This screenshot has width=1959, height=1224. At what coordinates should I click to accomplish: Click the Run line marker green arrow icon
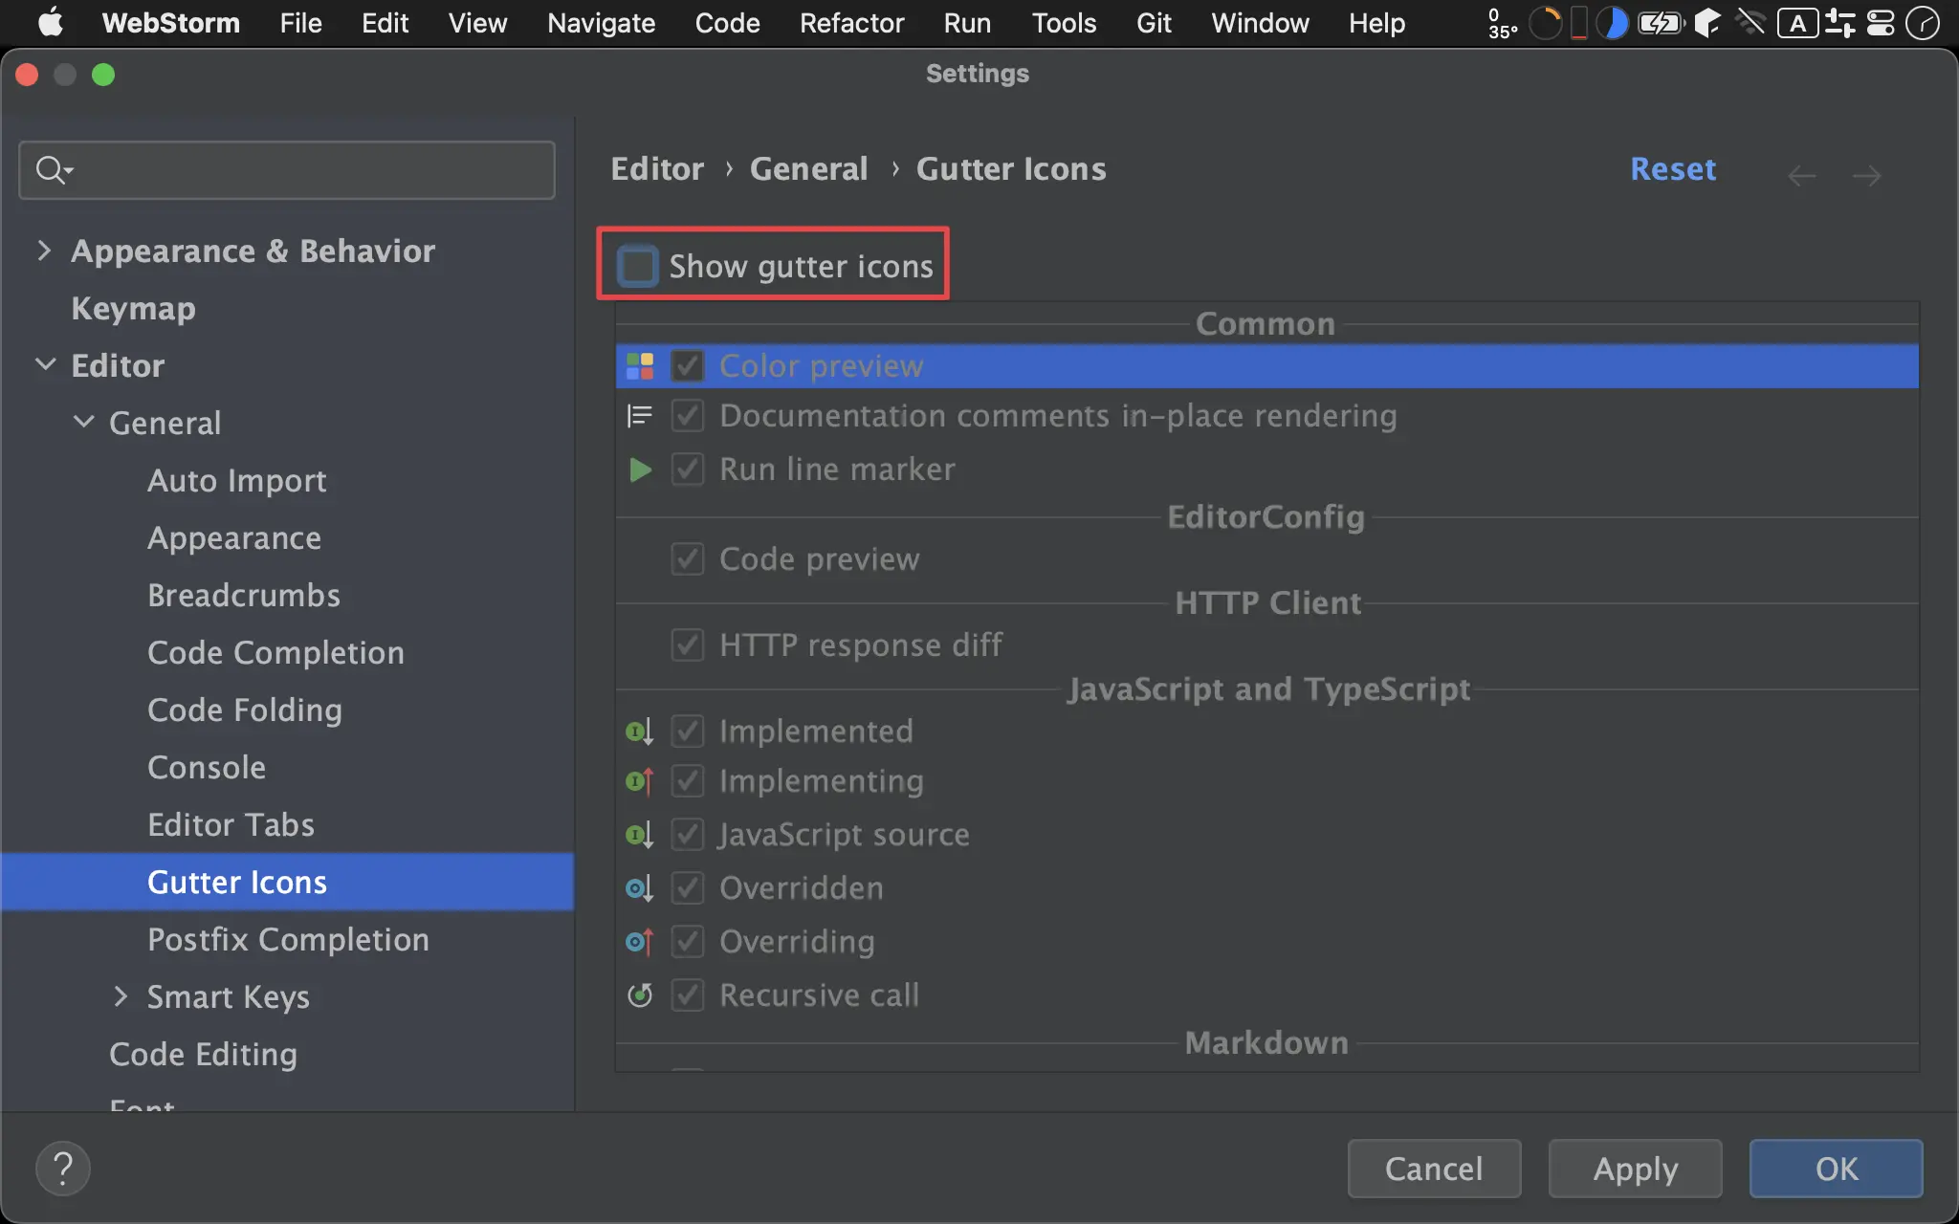640,470
